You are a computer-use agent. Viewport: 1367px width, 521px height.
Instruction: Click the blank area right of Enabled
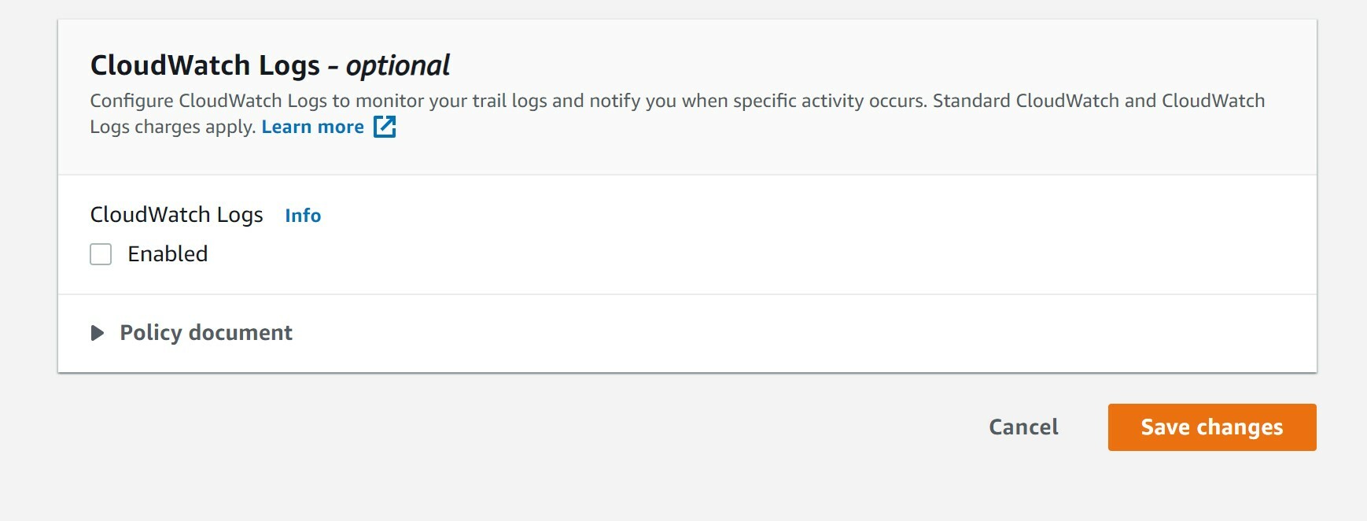708,254
